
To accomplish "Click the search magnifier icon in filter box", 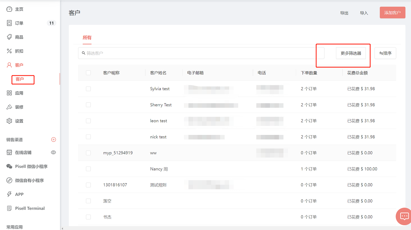I will (84, 53).
